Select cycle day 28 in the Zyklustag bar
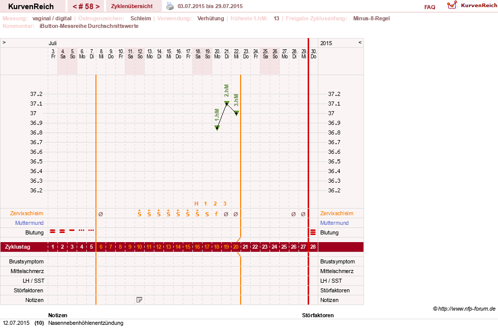 coord(313,247)
